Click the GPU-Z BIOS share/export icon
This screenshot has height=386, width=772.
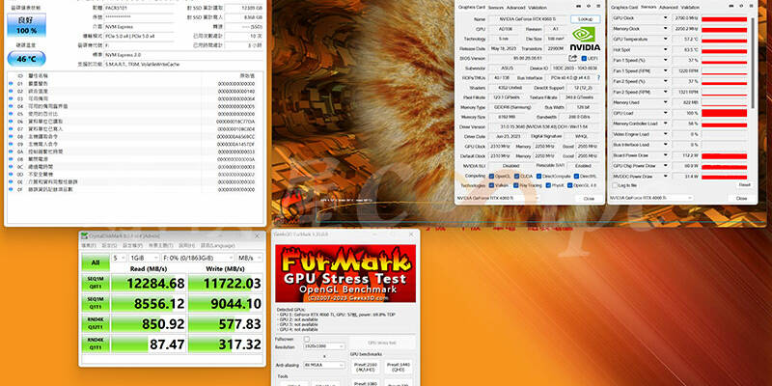(x=572, y=58)
